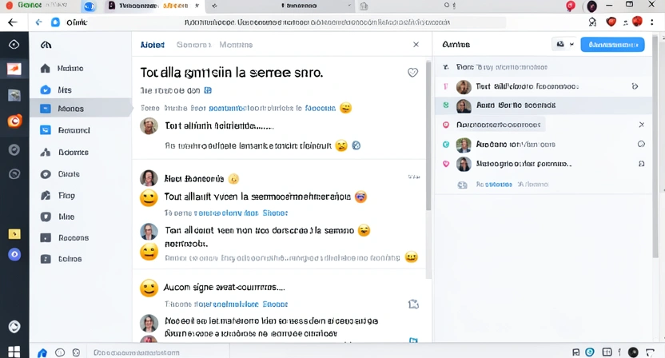The image size is (665, 358).
Task: Click the yellow square icon in dark sidebar
Action: coord(14,233)
